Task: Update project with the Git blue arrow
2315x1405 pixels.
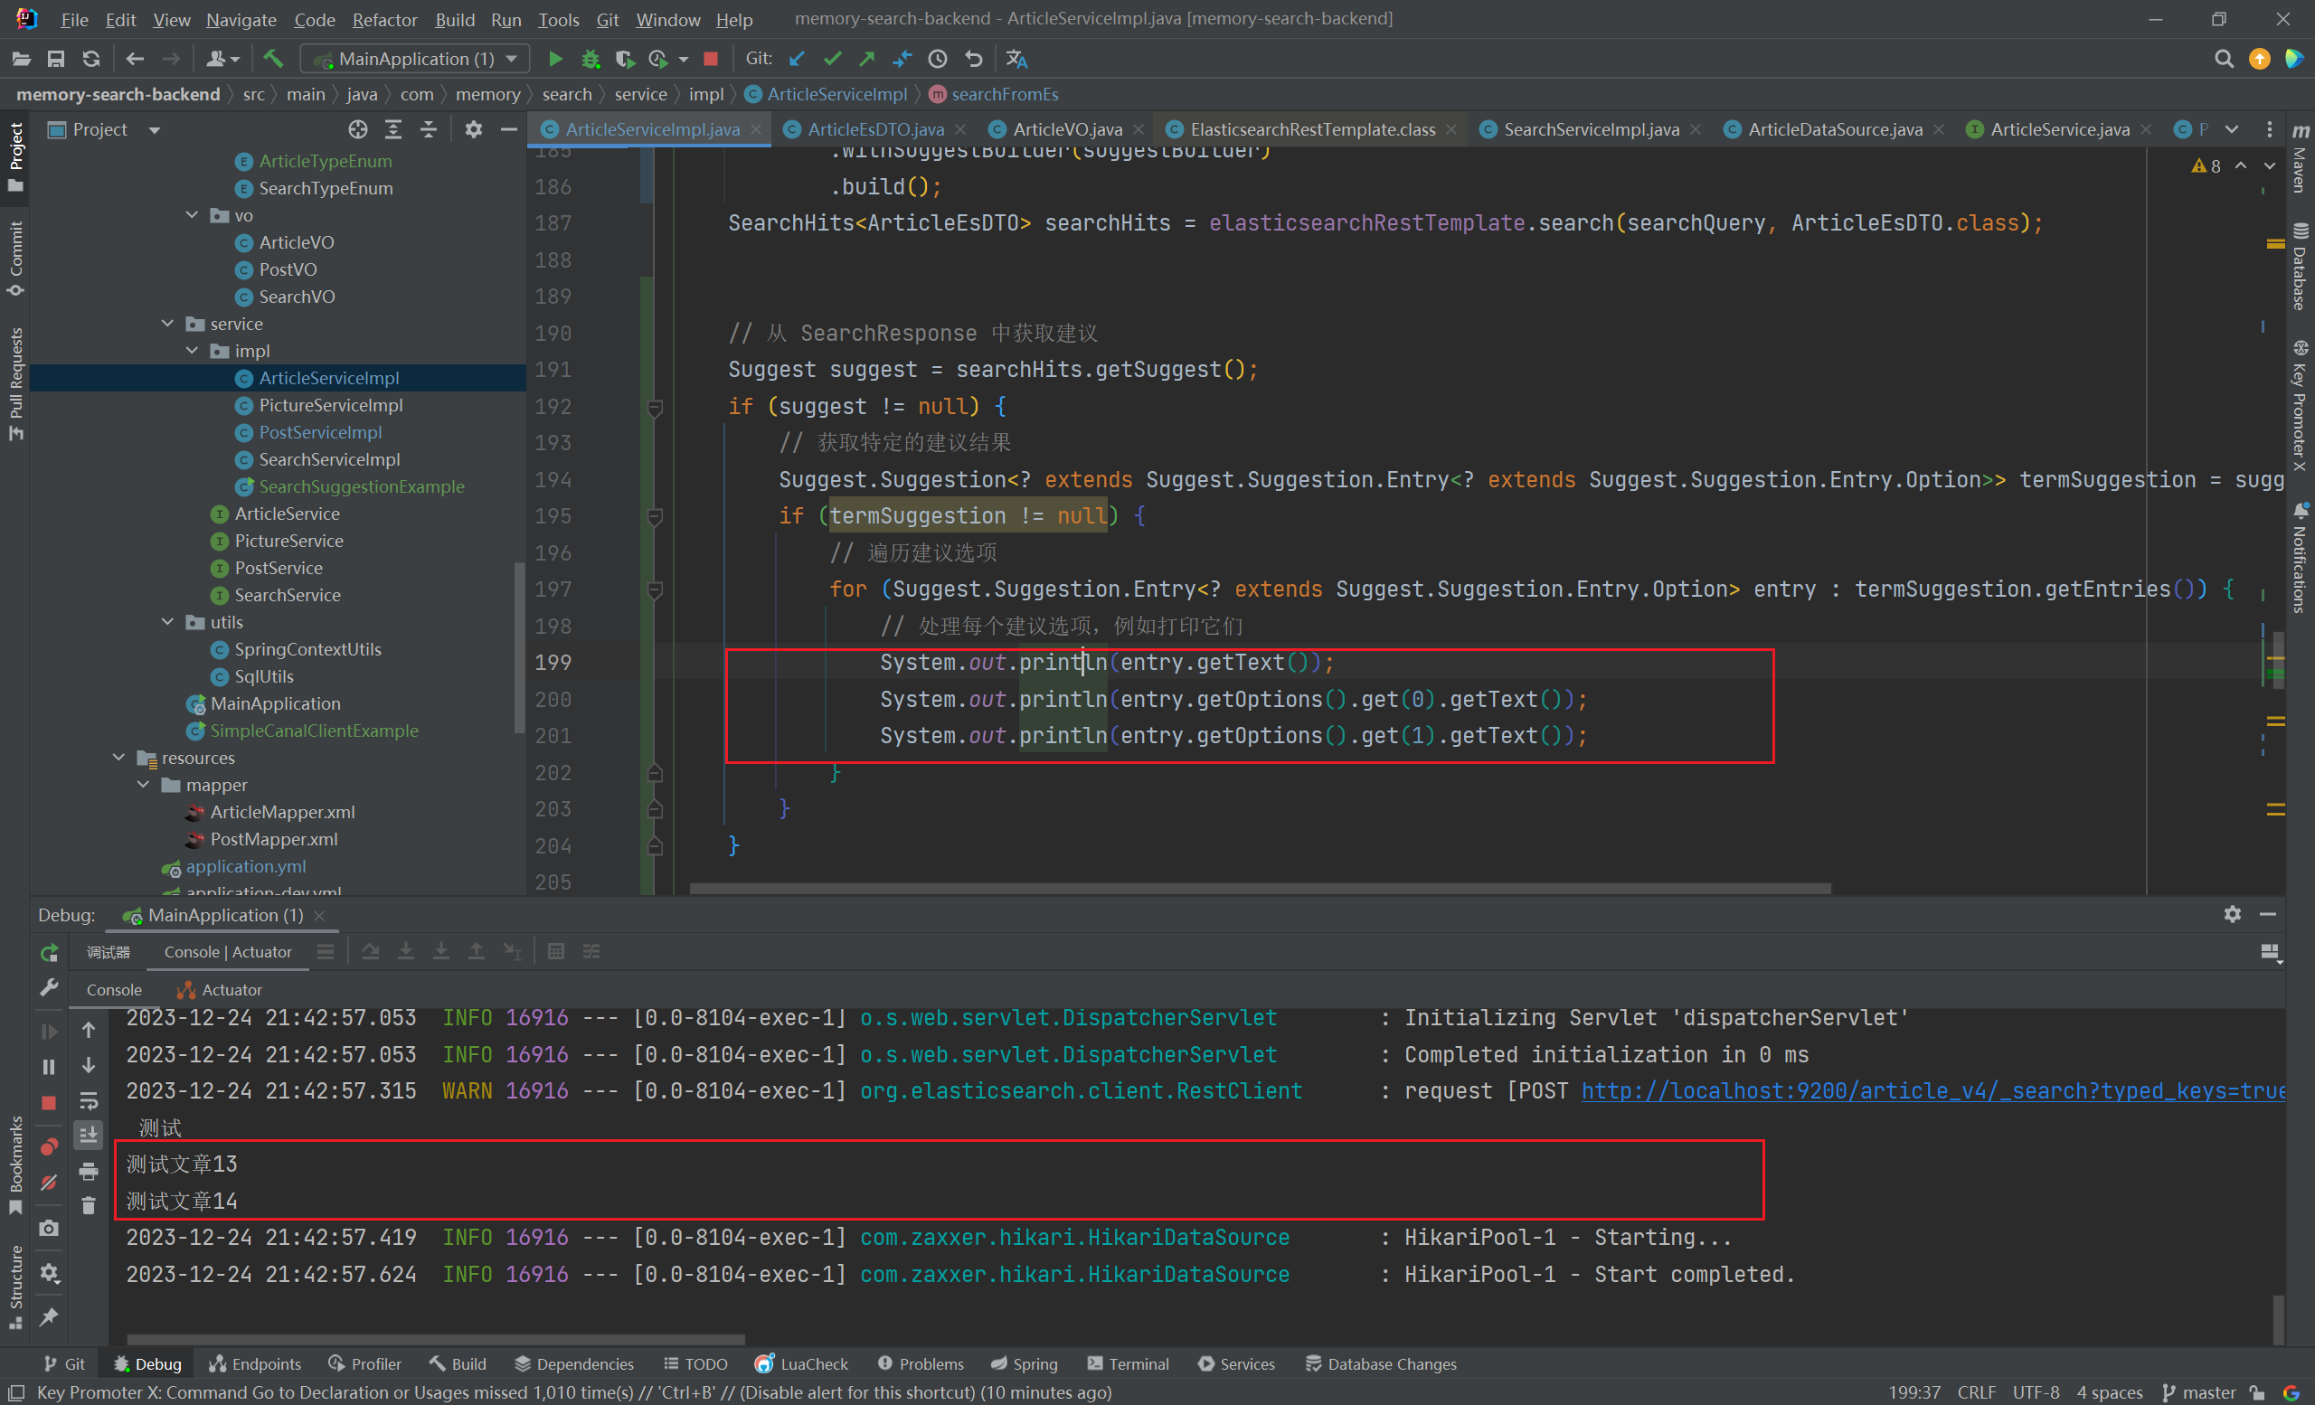Action: pyautogui.click(x=797, y=59)
